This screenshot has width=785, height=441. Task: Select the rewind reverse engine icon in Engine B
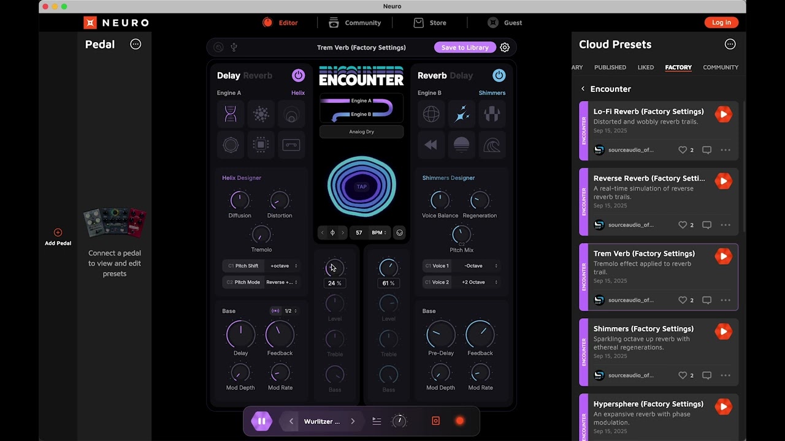pyautogui.click(x=431, y=145)
